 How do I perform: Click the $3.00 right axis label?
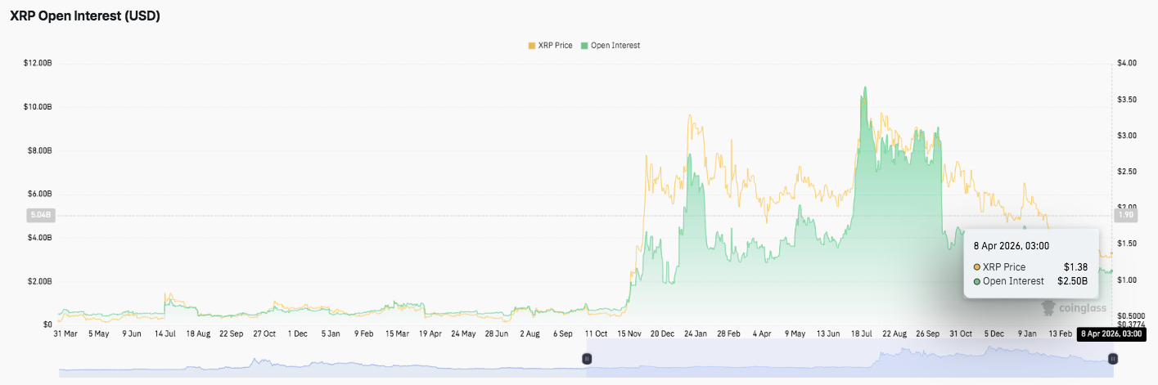point(1126,135)
